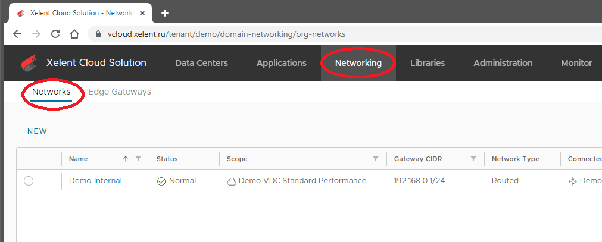Close the Xelent Cloud Solution browser tab

142,13
